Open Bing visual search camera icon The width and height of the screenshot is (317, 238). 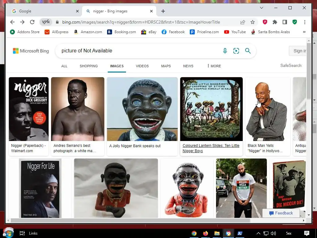[236, 51]
